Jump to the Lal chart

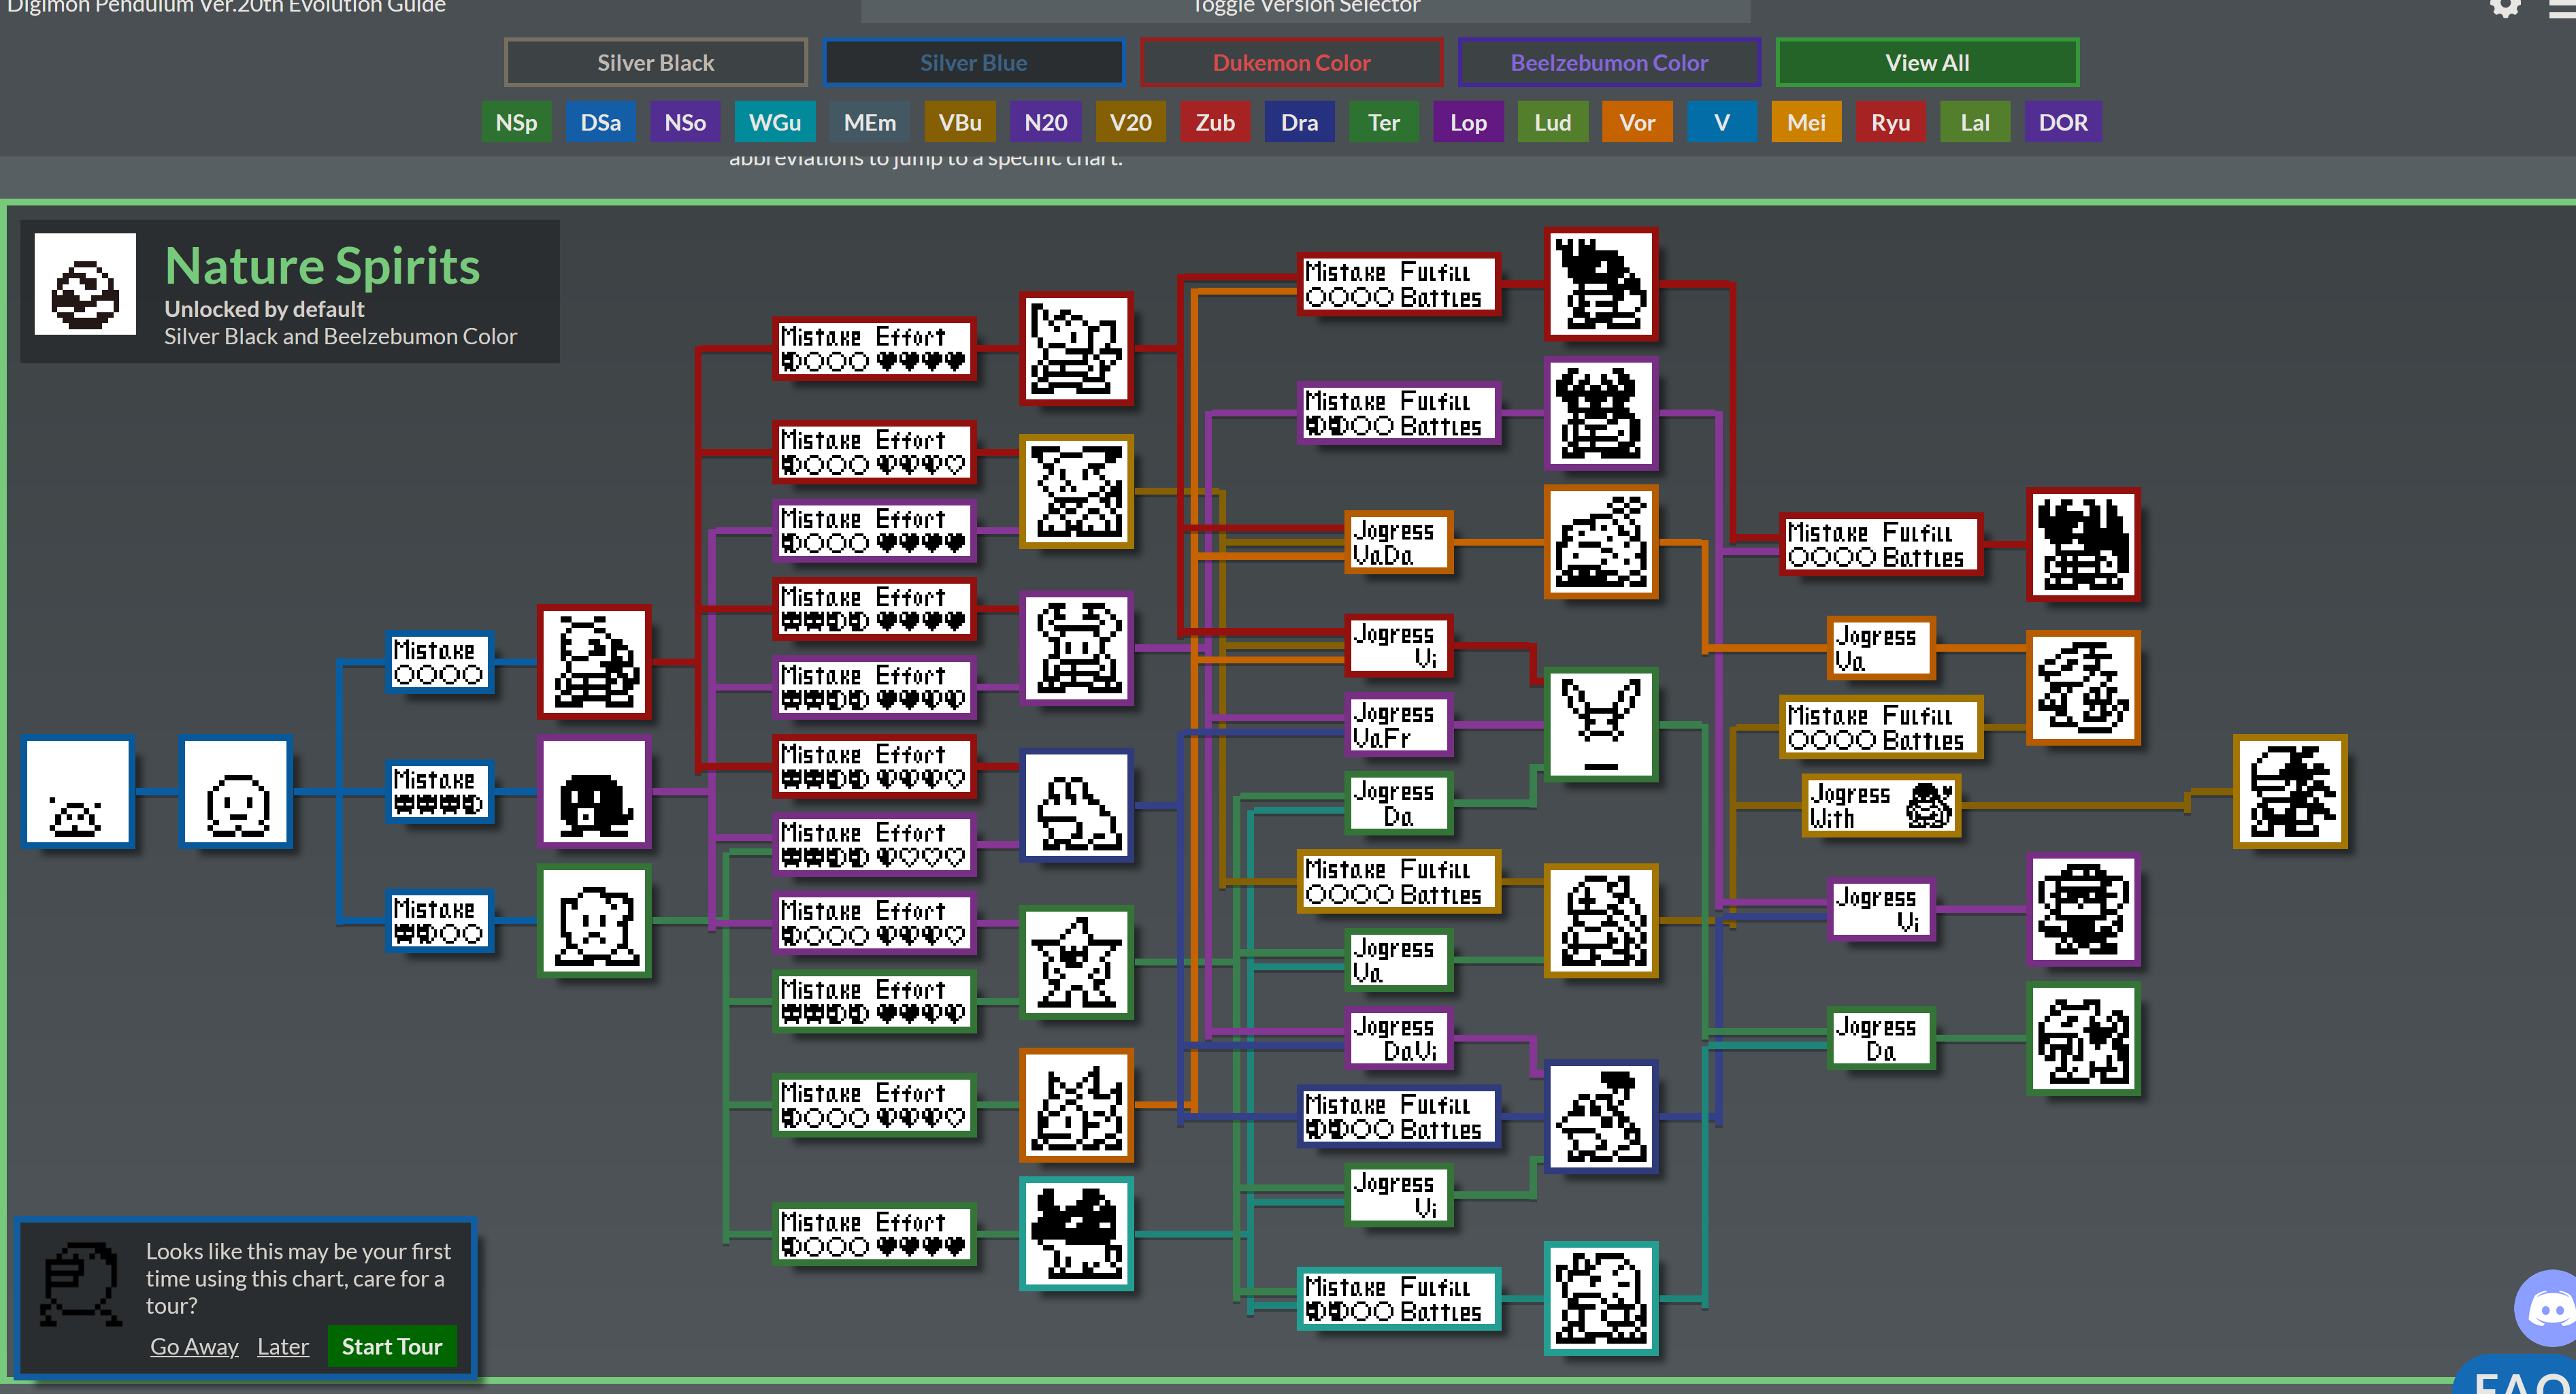click(1975, 122)
